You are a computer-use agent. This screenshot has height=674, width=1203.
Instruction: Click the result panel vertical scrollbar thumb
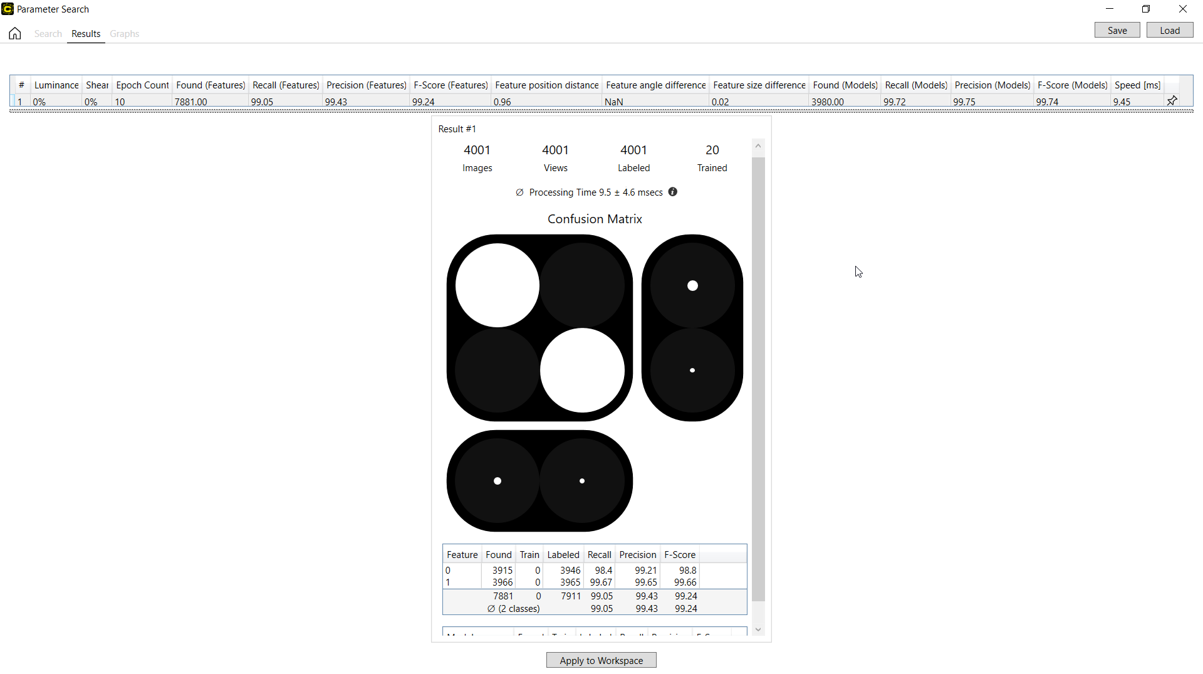point(758,376)
